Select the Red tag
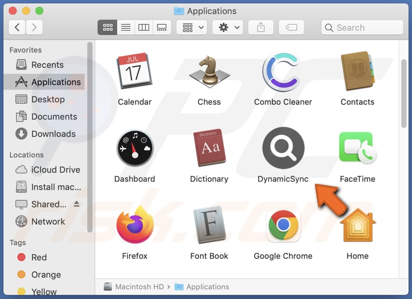 pyautogui.click(x=45, y=257)
